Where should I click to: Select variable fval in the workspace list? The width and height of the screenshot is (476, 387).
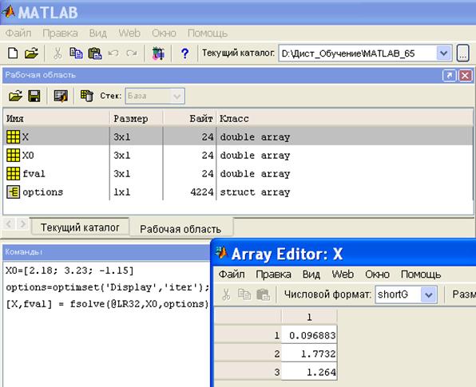pyautogui.click(x=238, y=174)
